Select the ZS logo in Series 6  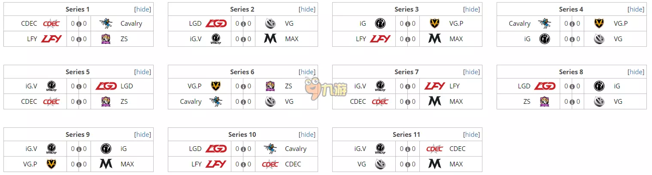(x=270, y=86)
